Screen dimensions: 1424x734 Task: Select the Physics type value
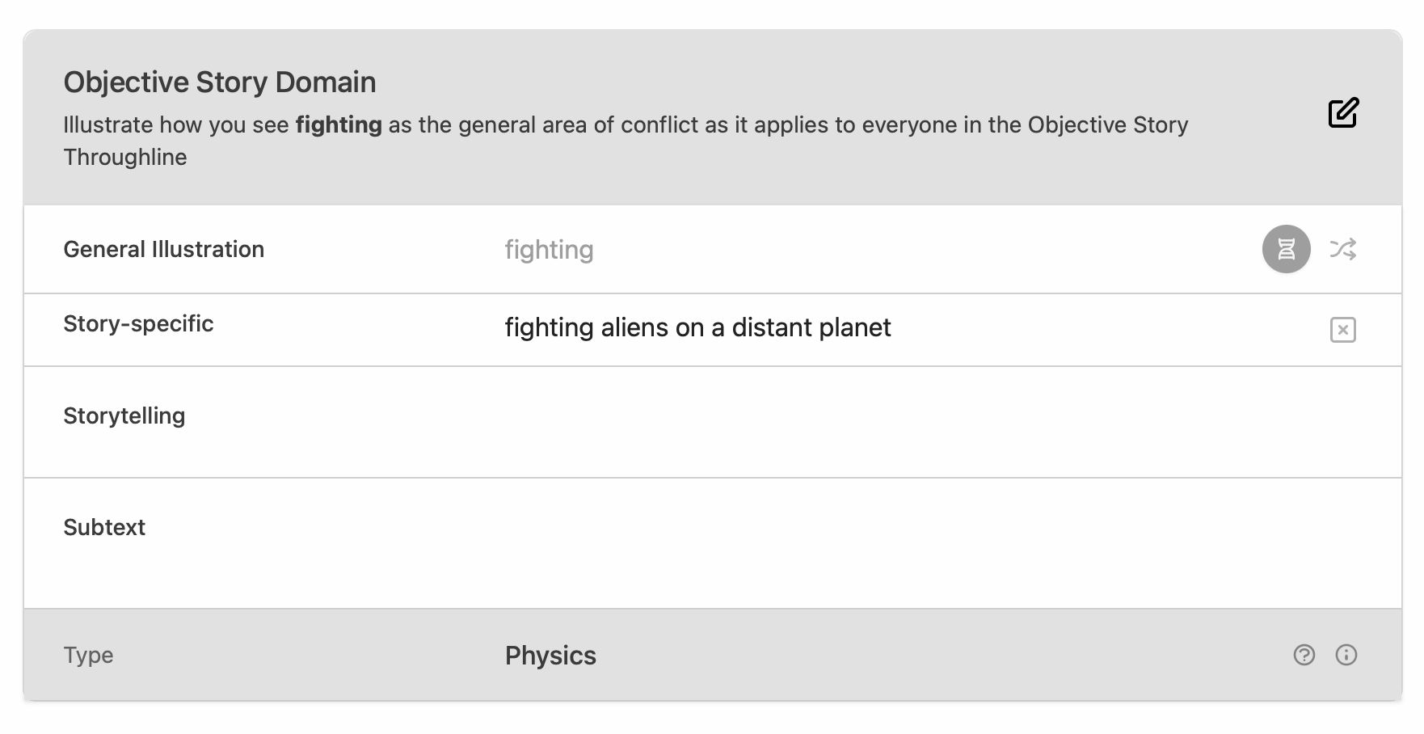click(x=550, y=656)
